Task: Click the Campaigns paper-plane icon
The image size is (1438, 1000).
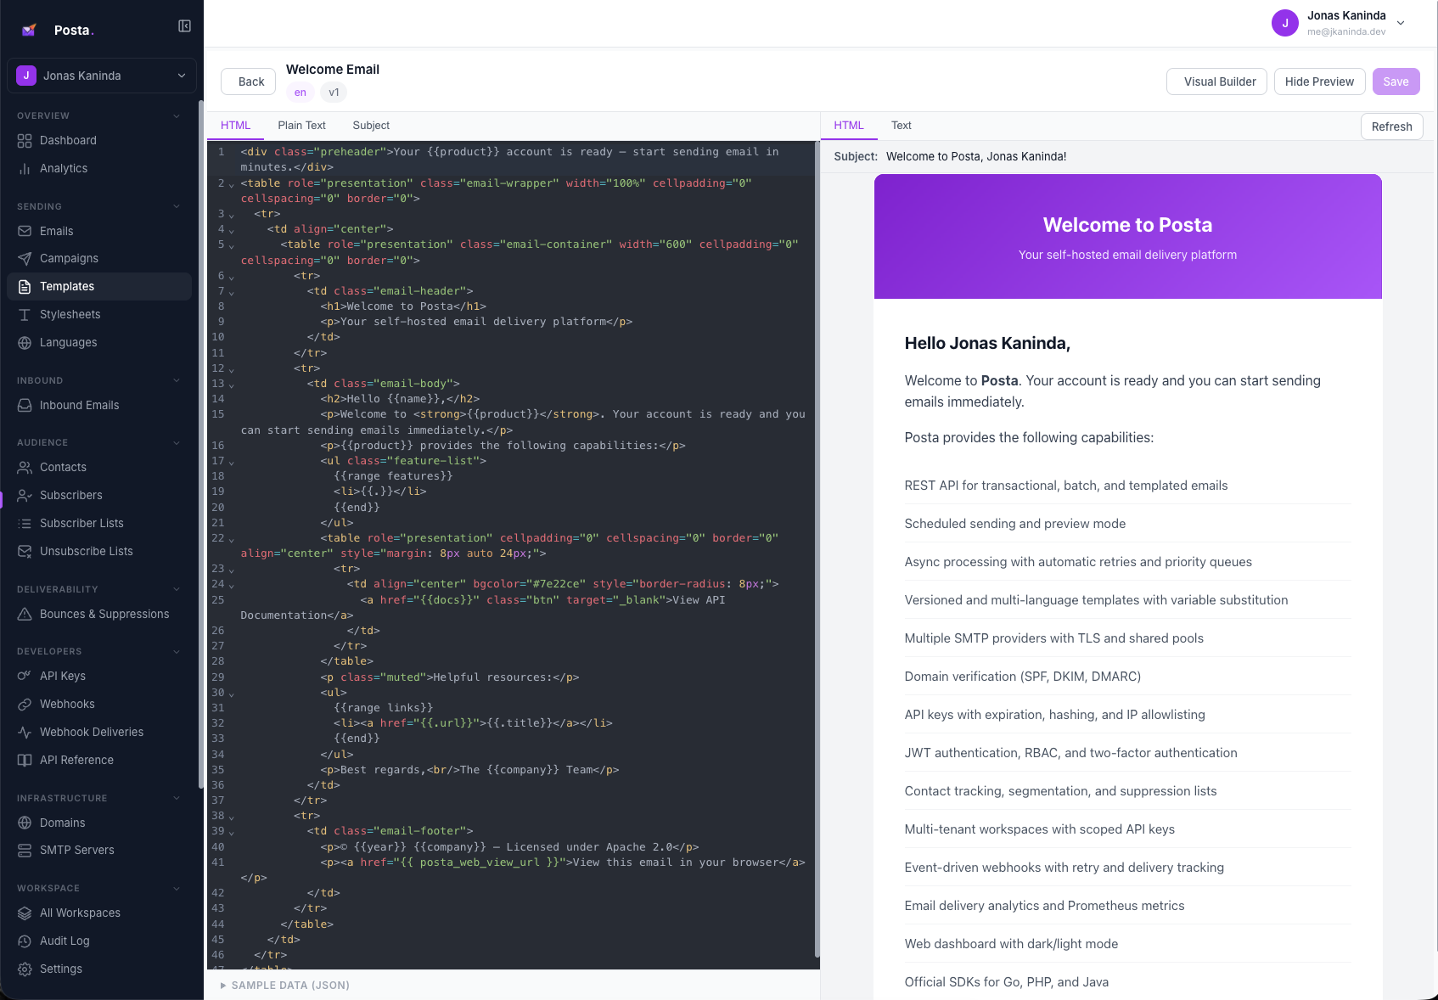Action: (25, 259)
